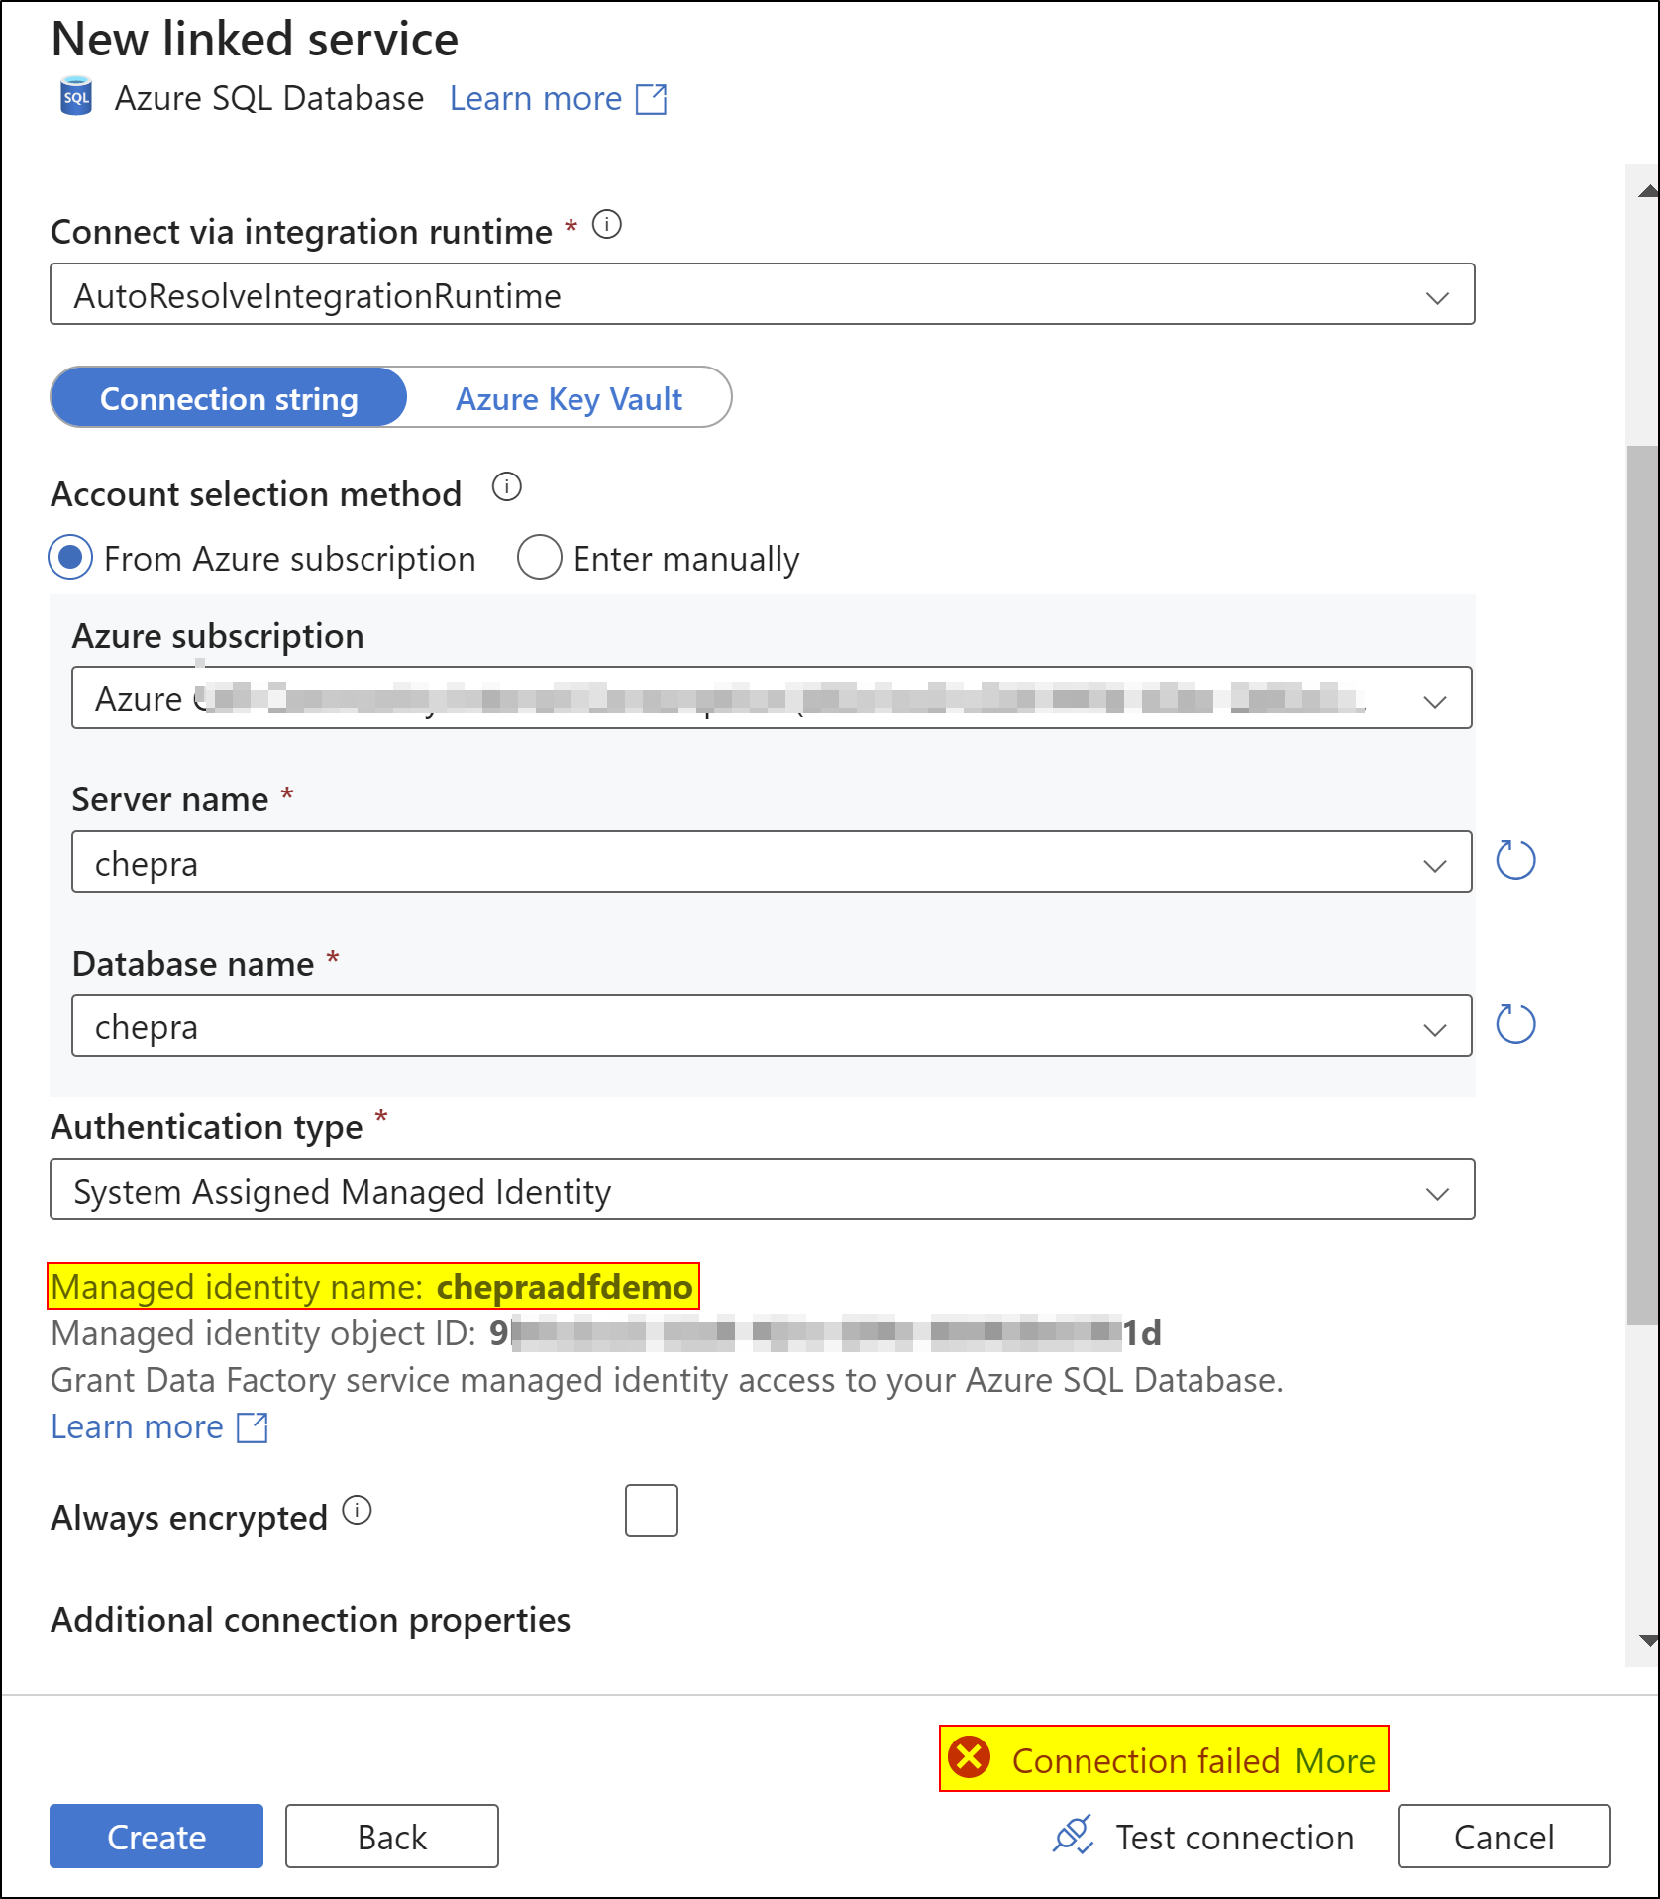
Task: Click the vertical scrollbar thumb
Action: coord(1643,885)
